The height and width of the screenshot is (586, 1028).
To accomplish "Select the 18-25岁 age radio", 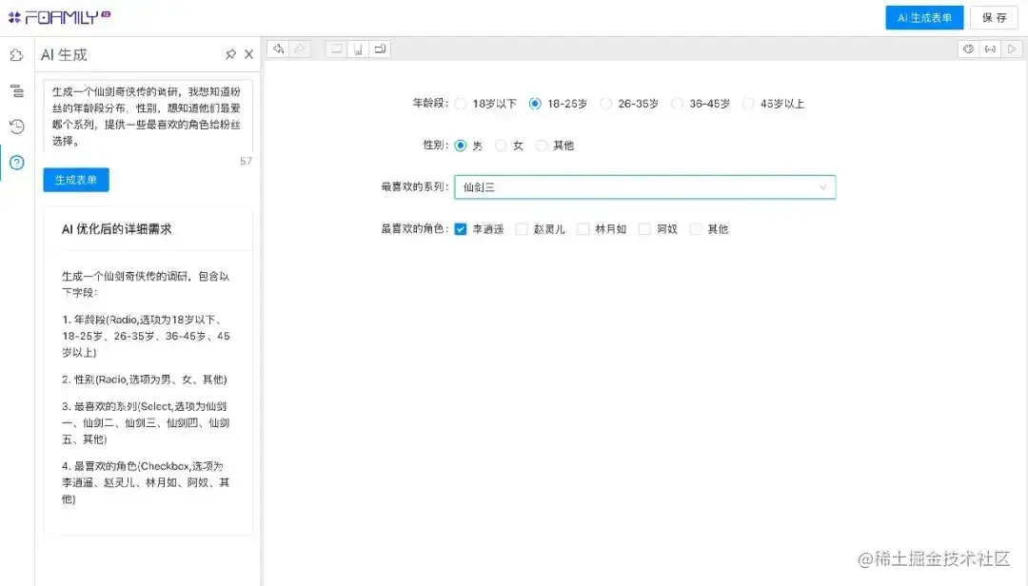I will coord(536,104).
